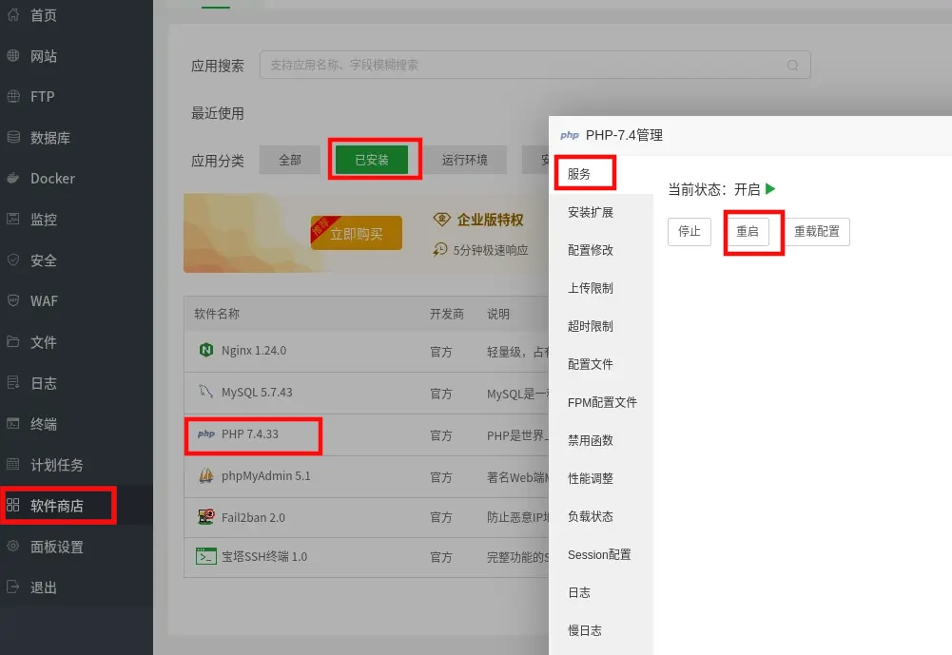Click the phpMyAdmin 5.1 software name
Image resolution: width=952 pixels, height=655 pixels.
click(266, 476)
